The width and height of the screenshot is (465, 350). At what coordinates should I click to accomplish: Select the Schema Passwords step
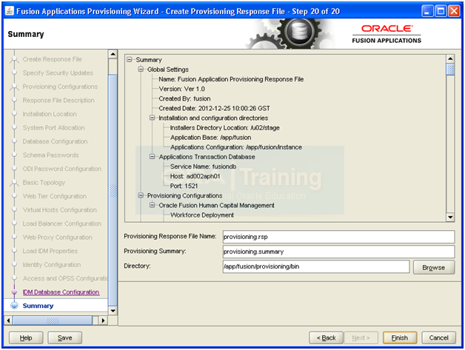50,155
